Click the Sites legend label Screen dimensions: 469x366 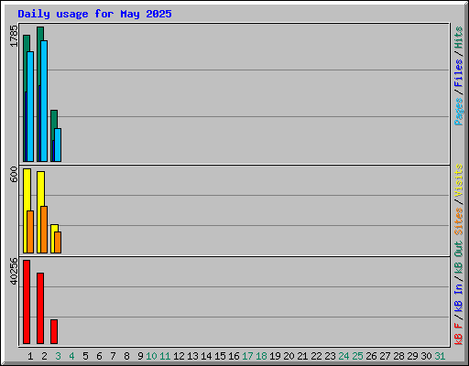pyautogui.click(x=459, y=221)
